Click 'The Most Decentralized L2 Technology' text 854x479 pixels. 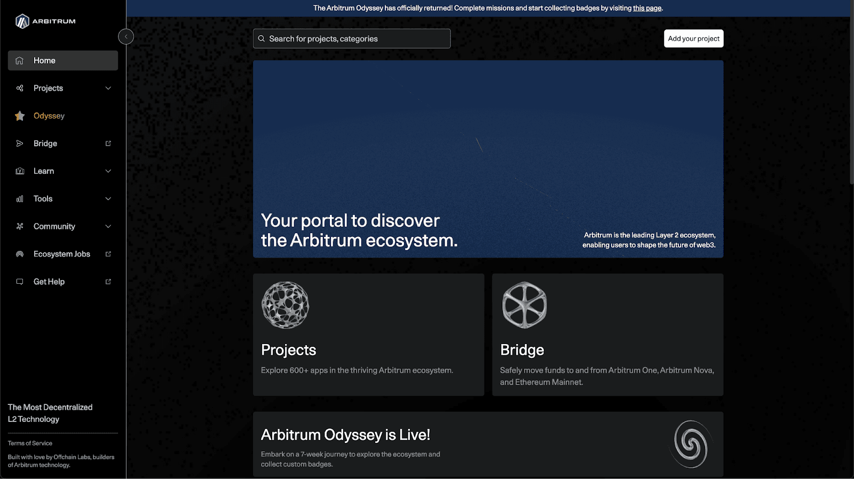(50, 413)
